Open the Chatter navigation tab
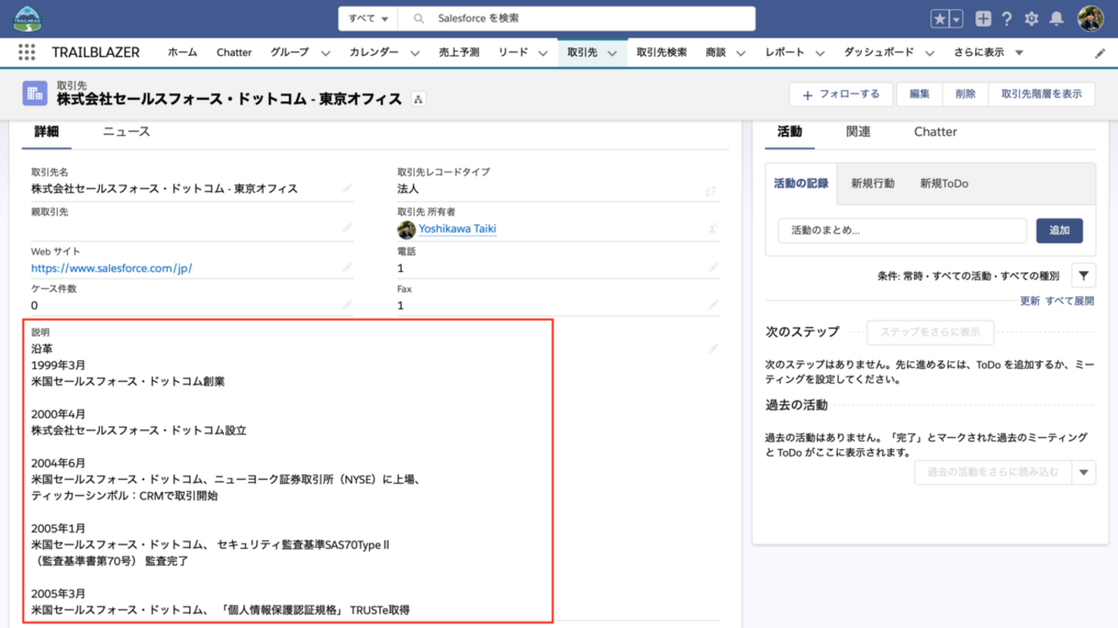Screen dimensions: 1118x628 234,52
